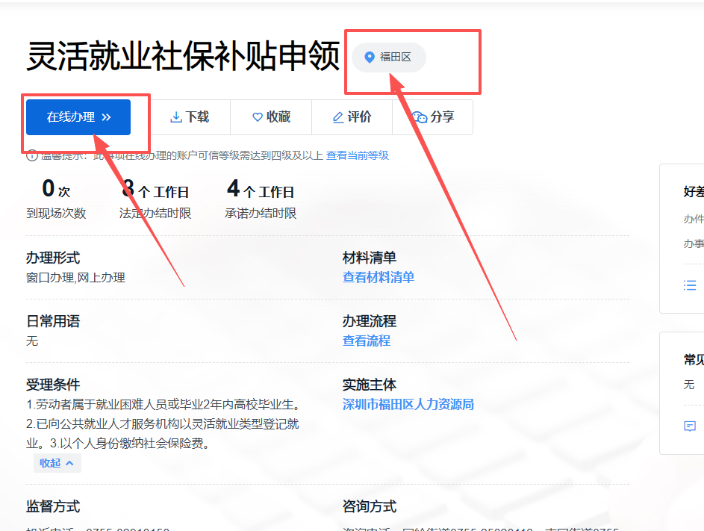
Task: Open the 福田区 location selector
Action: 388,58
